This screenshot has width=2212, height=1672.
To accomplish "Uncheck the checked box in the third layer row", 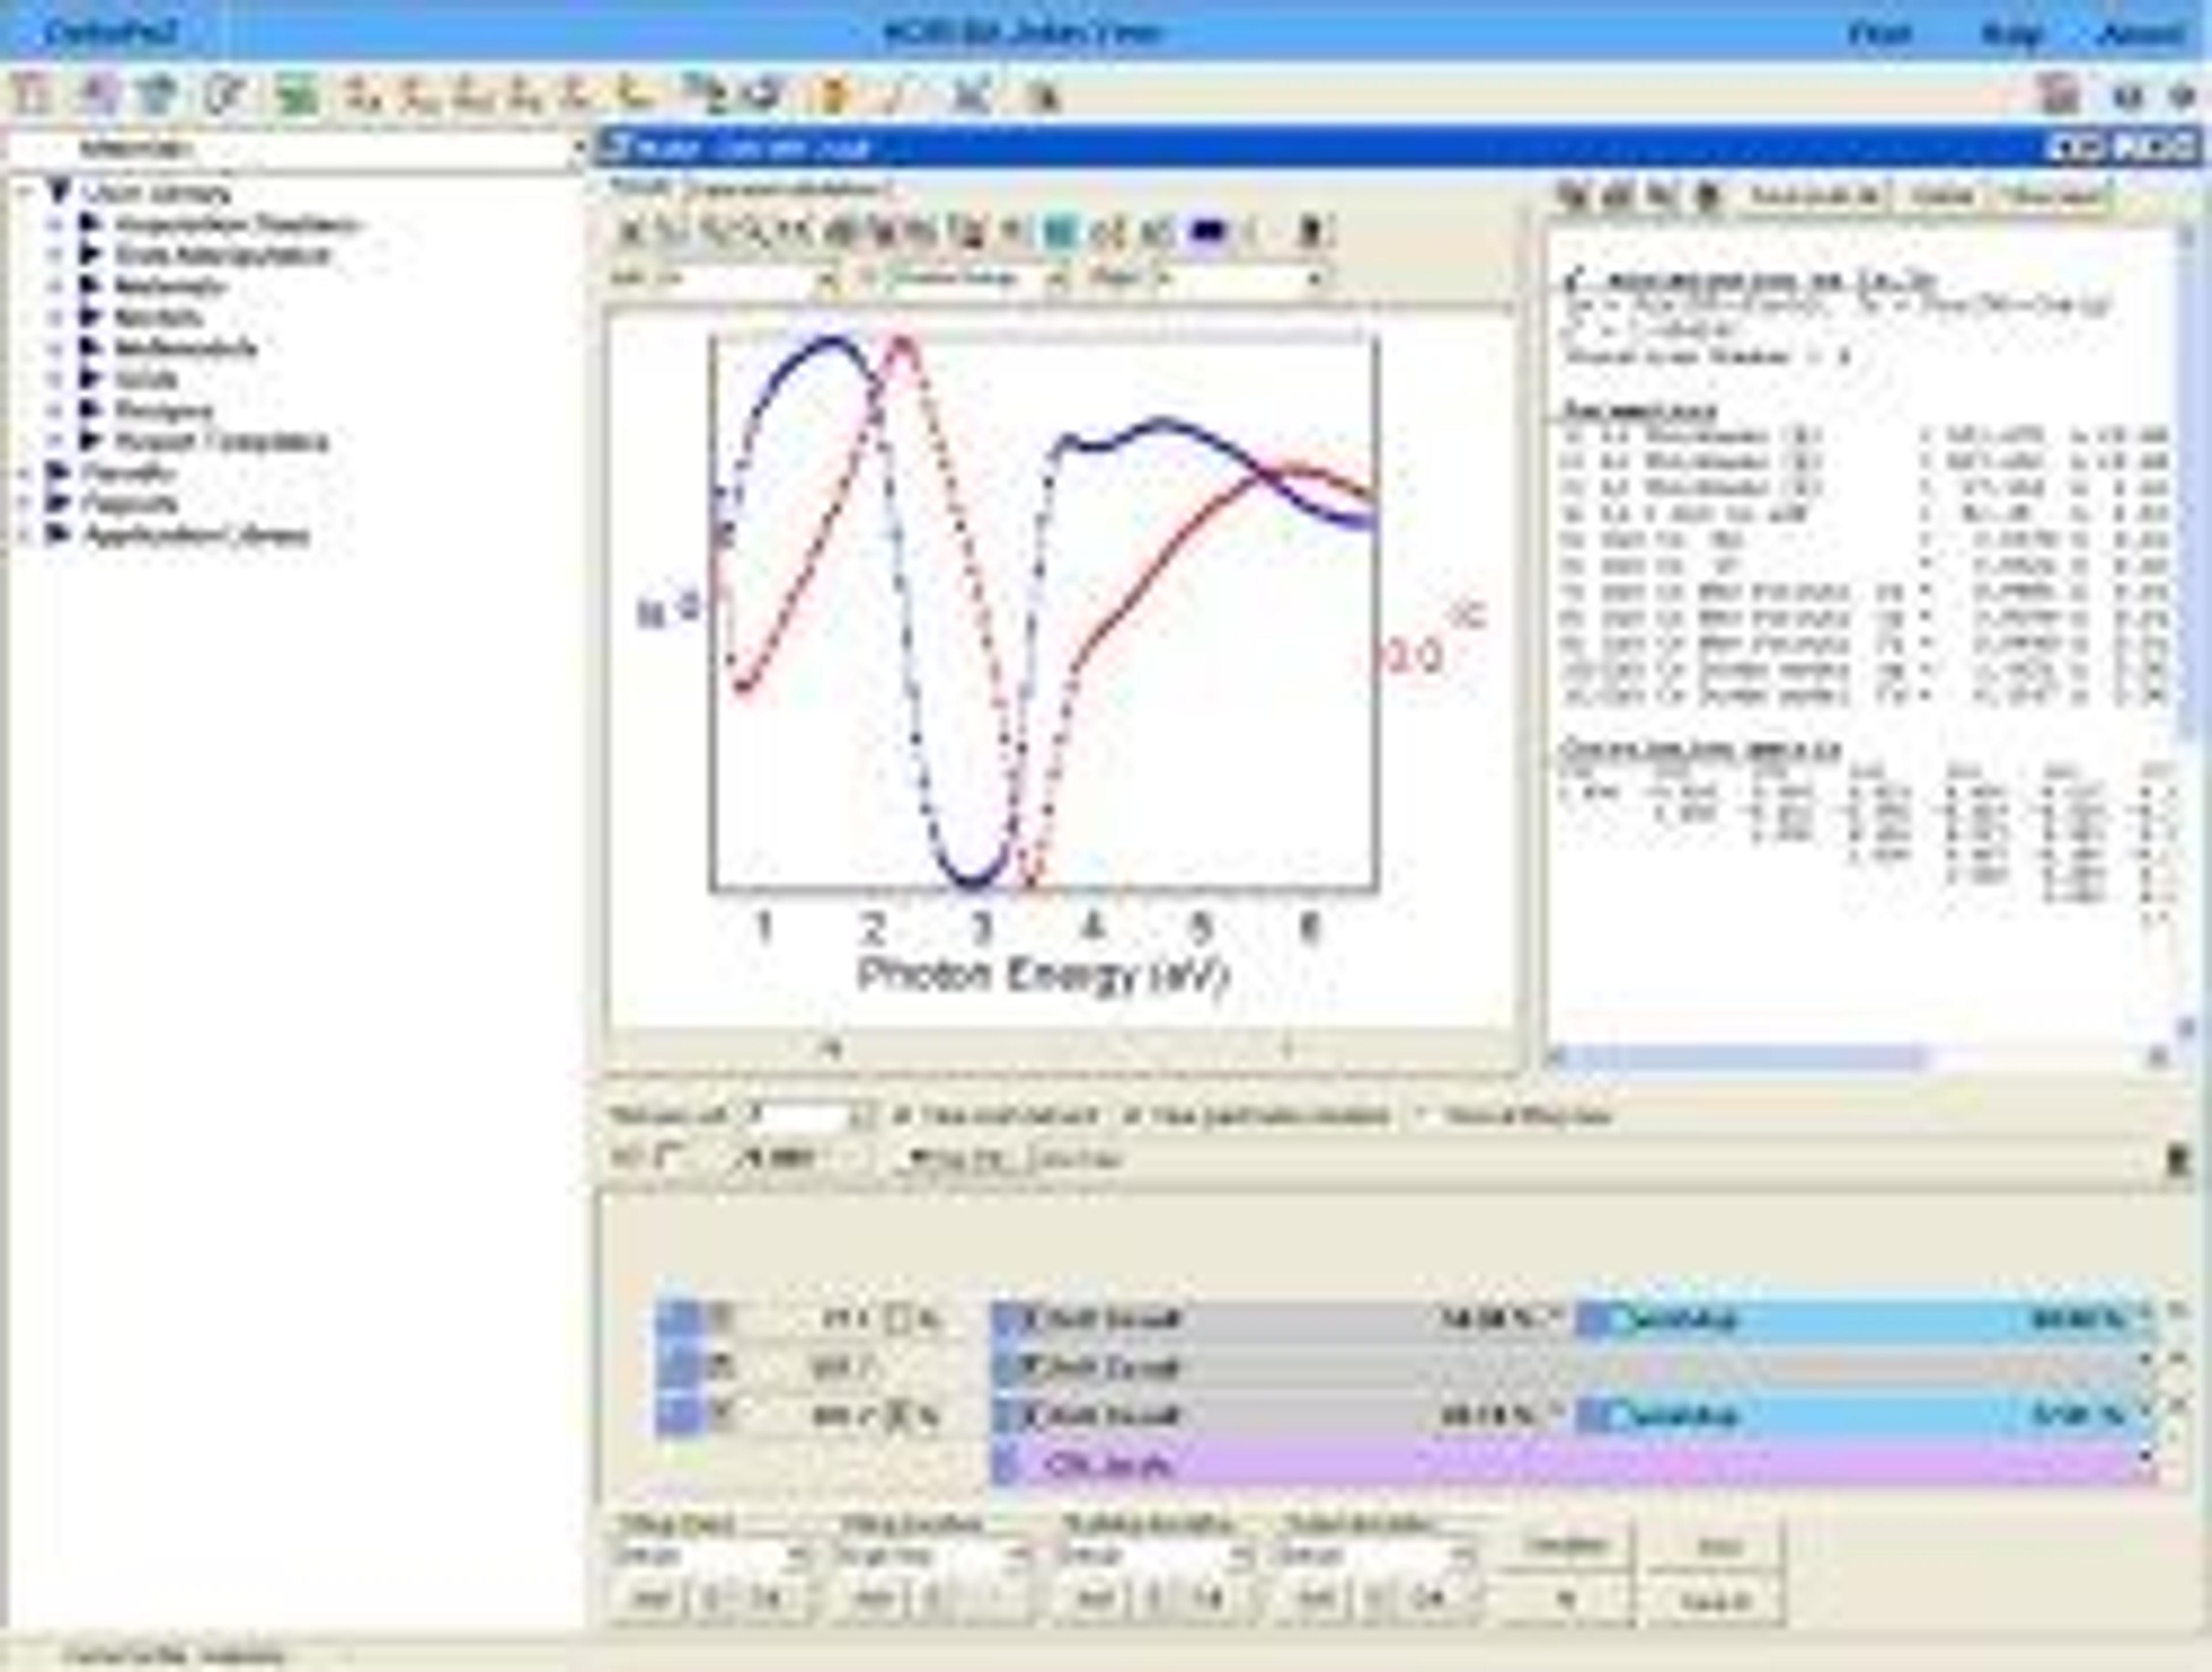I will point(899,1416).
